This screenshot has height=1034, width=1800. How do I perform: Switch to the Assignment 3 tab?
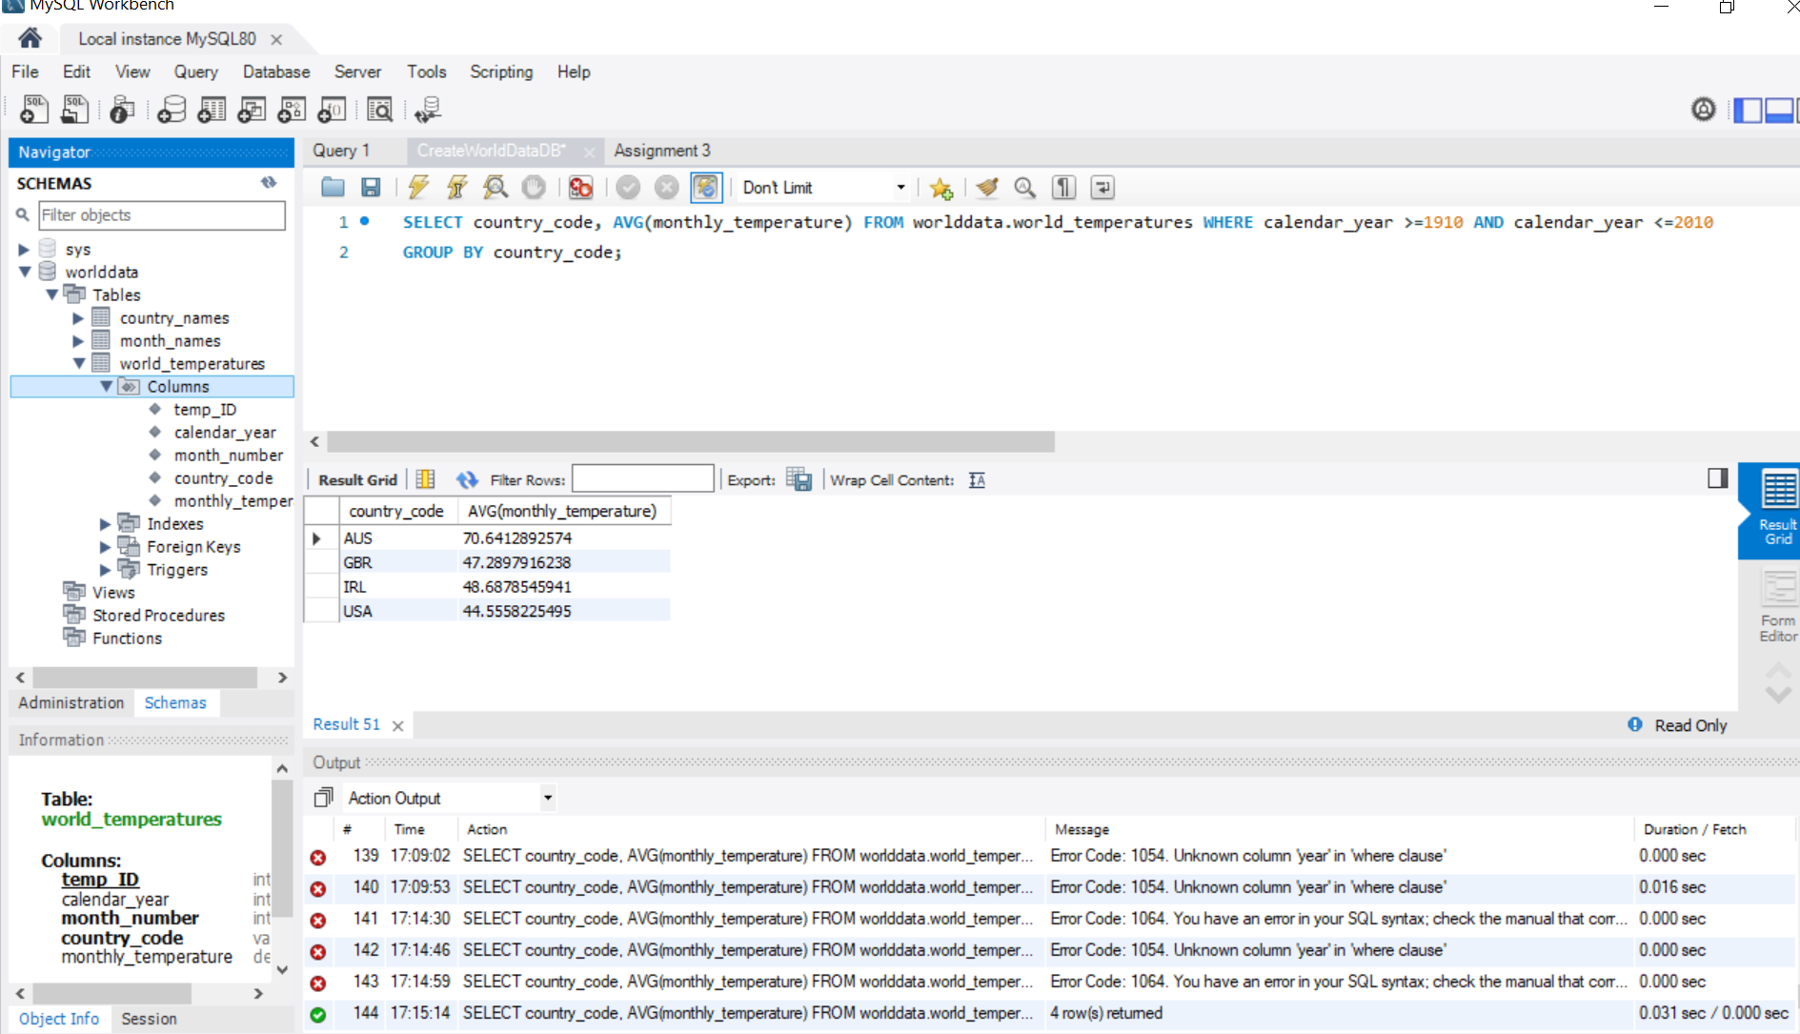click(x=661, y=151)
